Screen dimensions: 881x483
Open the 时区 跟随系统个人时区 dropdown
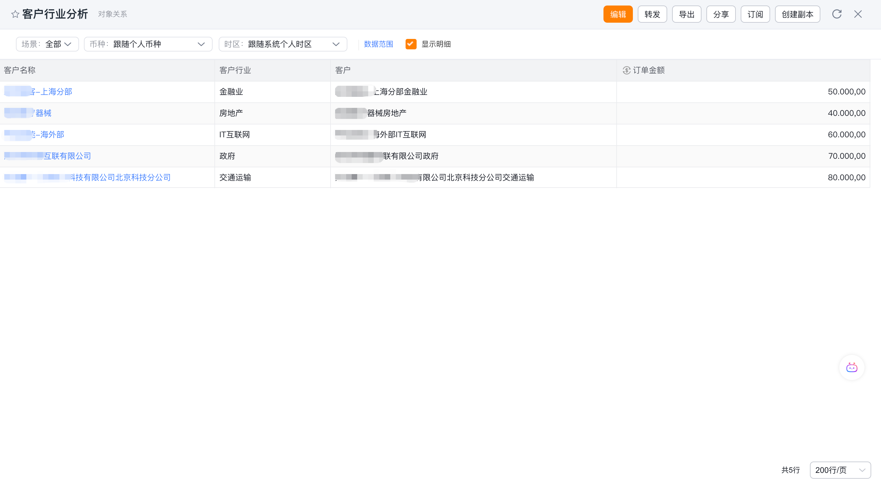tap(283, 44)
